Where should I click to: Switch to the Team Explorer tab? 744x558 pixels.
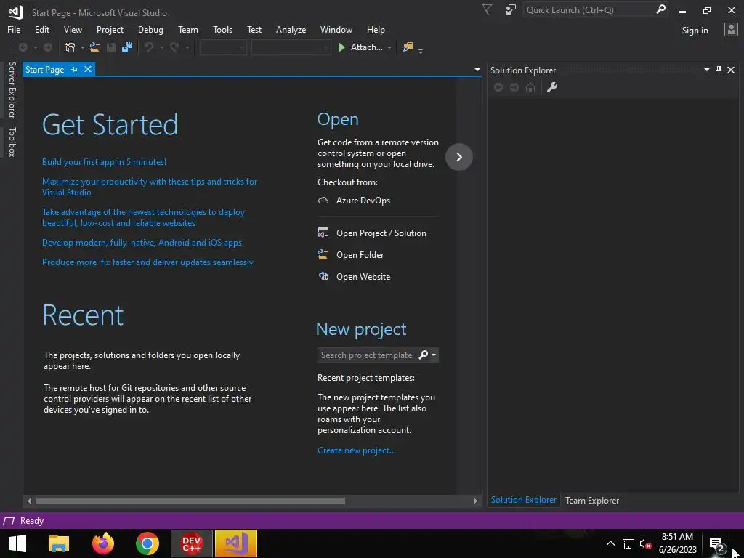pyautogui.click(x=591, y=500)
